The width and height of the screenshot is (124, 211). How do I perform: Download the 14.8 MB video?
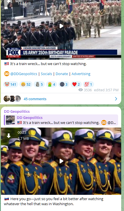[9, 1]
